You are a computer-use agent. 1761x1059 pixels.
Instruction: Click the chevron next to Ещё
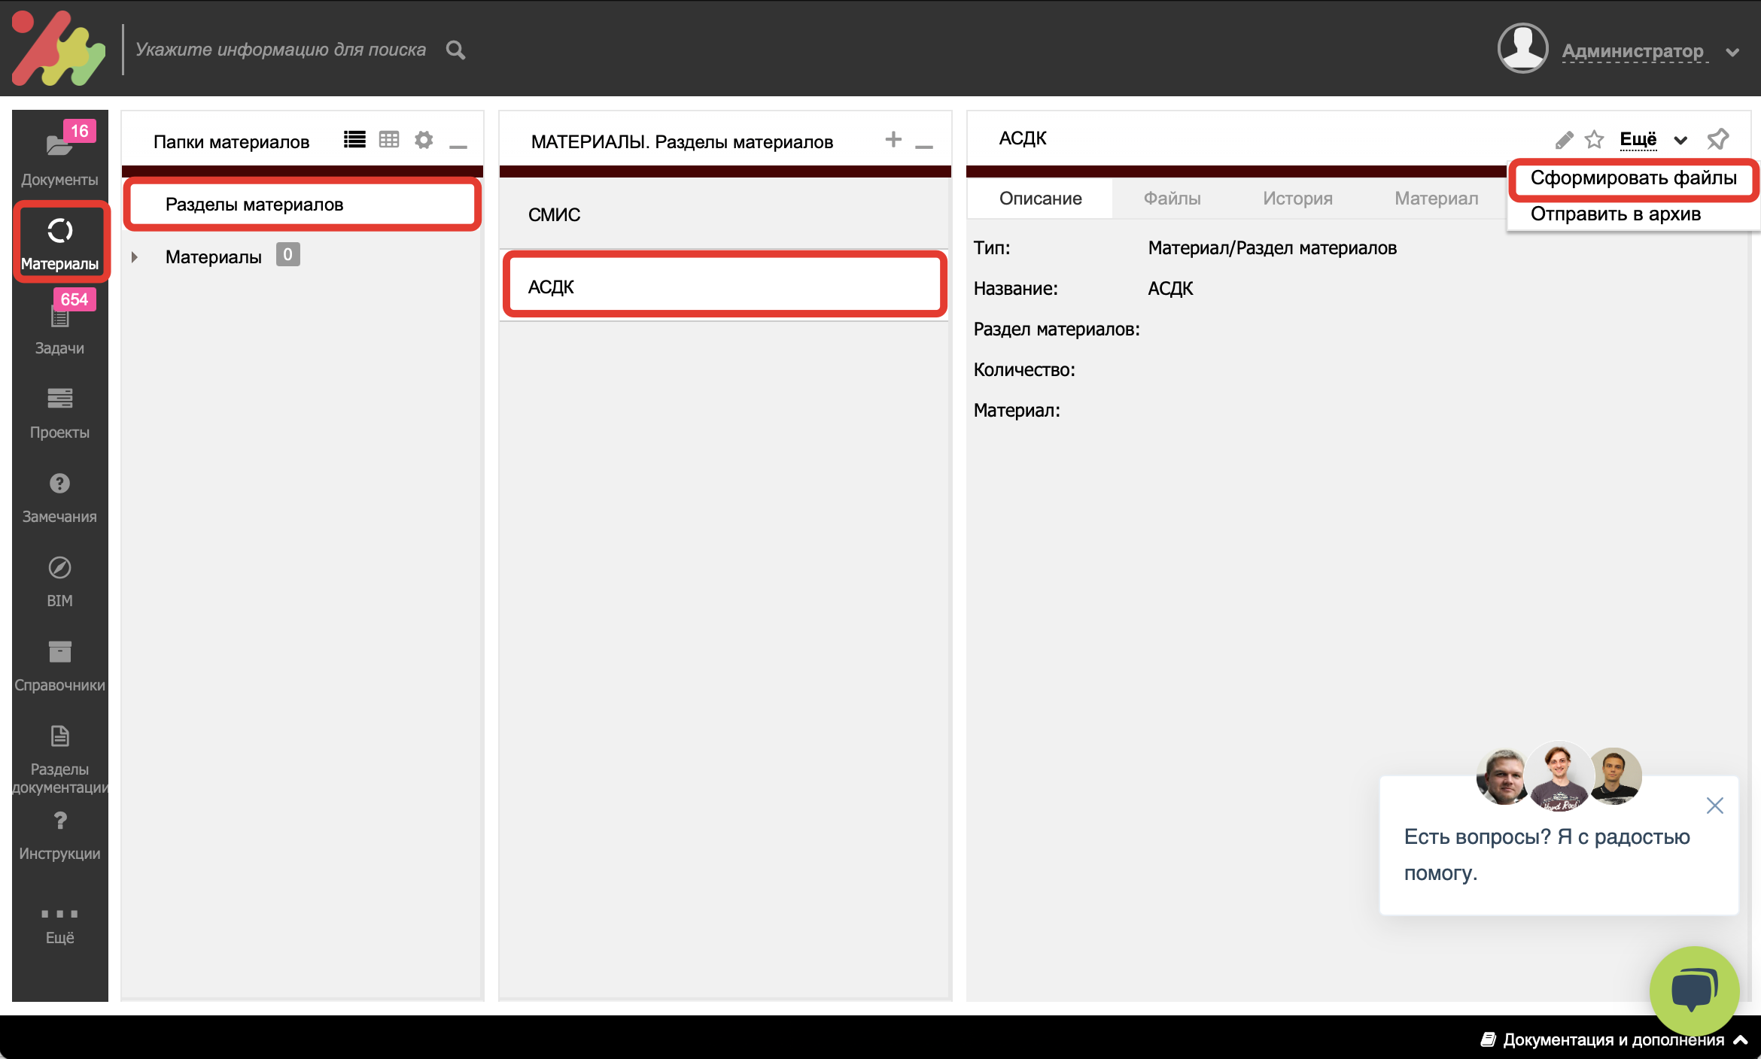[1680, 141]
